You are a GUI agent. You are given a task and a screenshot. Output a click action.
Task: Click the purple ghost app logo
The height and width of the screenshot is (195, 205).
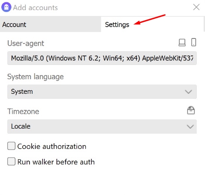tap(6, 7)
